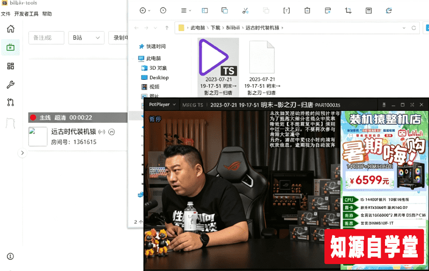Toggle the preview pane icon in Explorer toolbar
429x271 pixels.
205,10
